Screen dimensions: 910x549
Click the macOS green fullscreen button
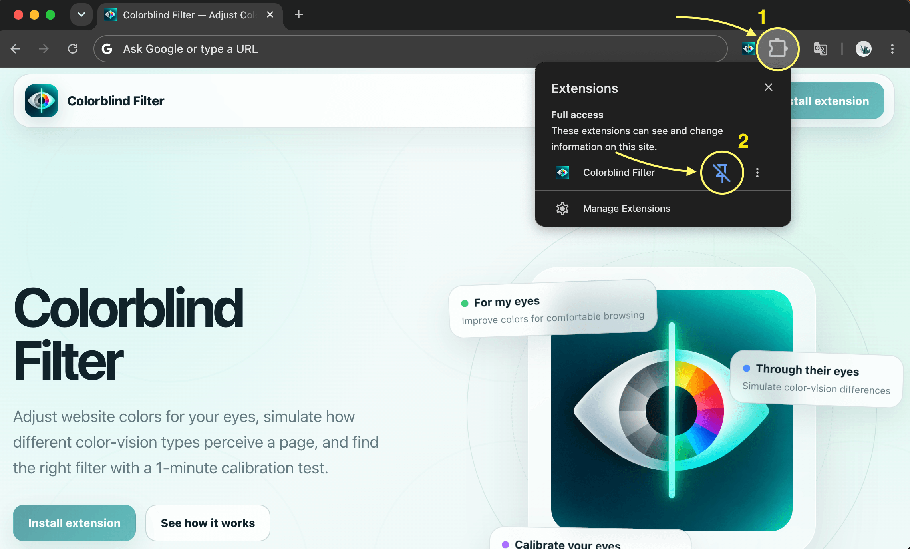(x=50, y=15)
